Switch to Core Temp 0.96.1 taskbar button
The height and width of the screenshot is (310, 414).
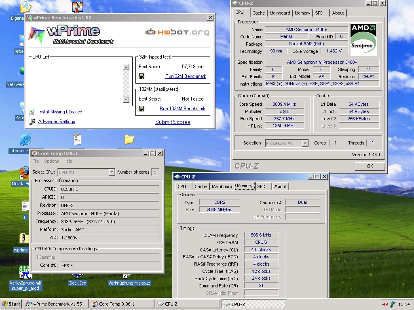(x=122, y=304)
